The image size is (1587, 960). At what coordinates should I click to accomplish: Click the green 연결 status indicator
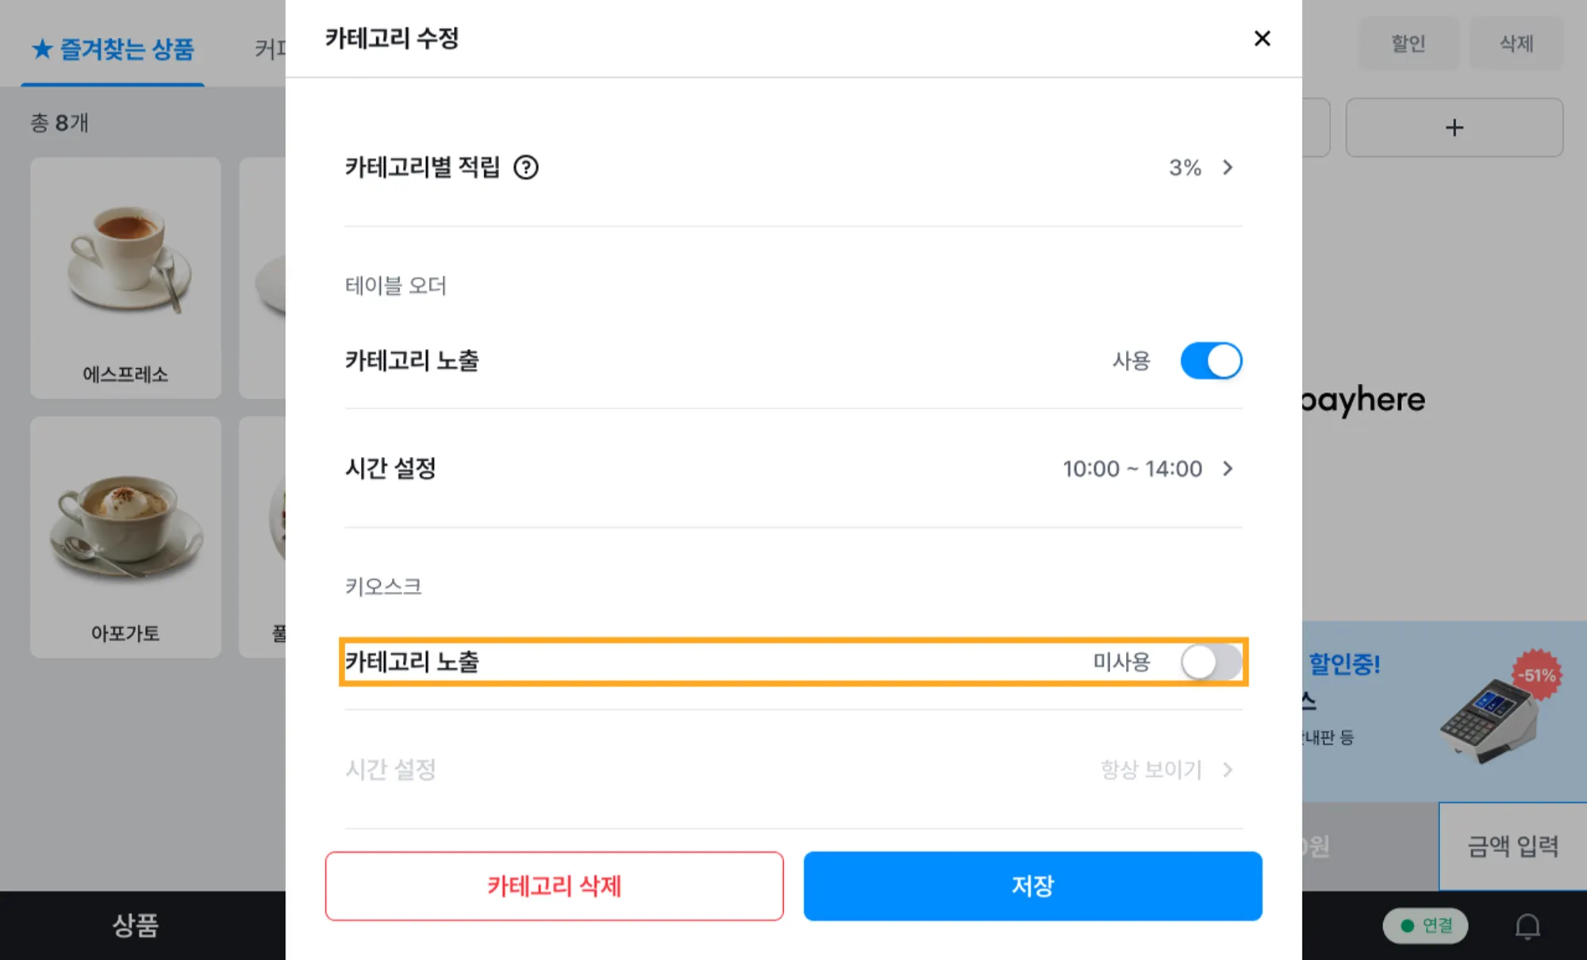pos(1426,926)
